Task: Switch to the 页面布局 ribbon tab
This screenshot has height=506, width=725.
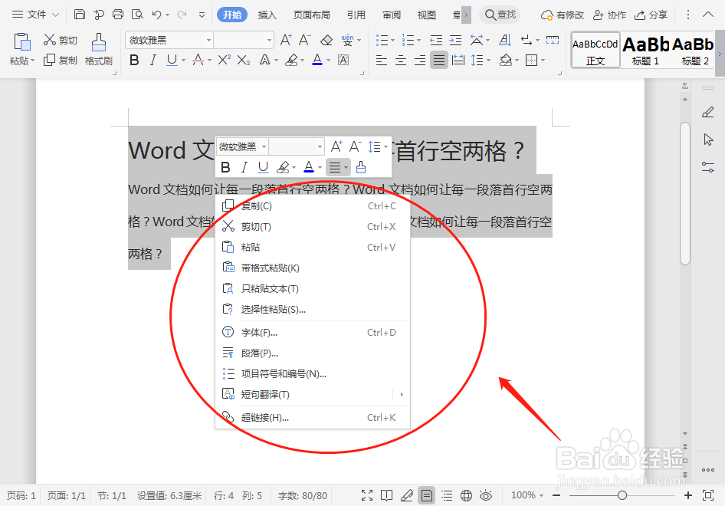Action: 312,15
